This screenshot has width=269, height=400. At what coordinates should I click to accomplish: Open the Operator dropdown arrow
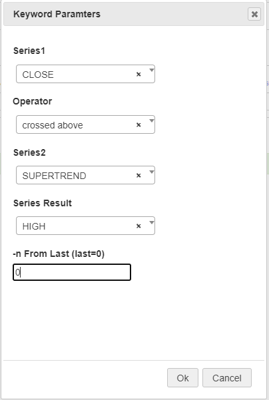152,120
